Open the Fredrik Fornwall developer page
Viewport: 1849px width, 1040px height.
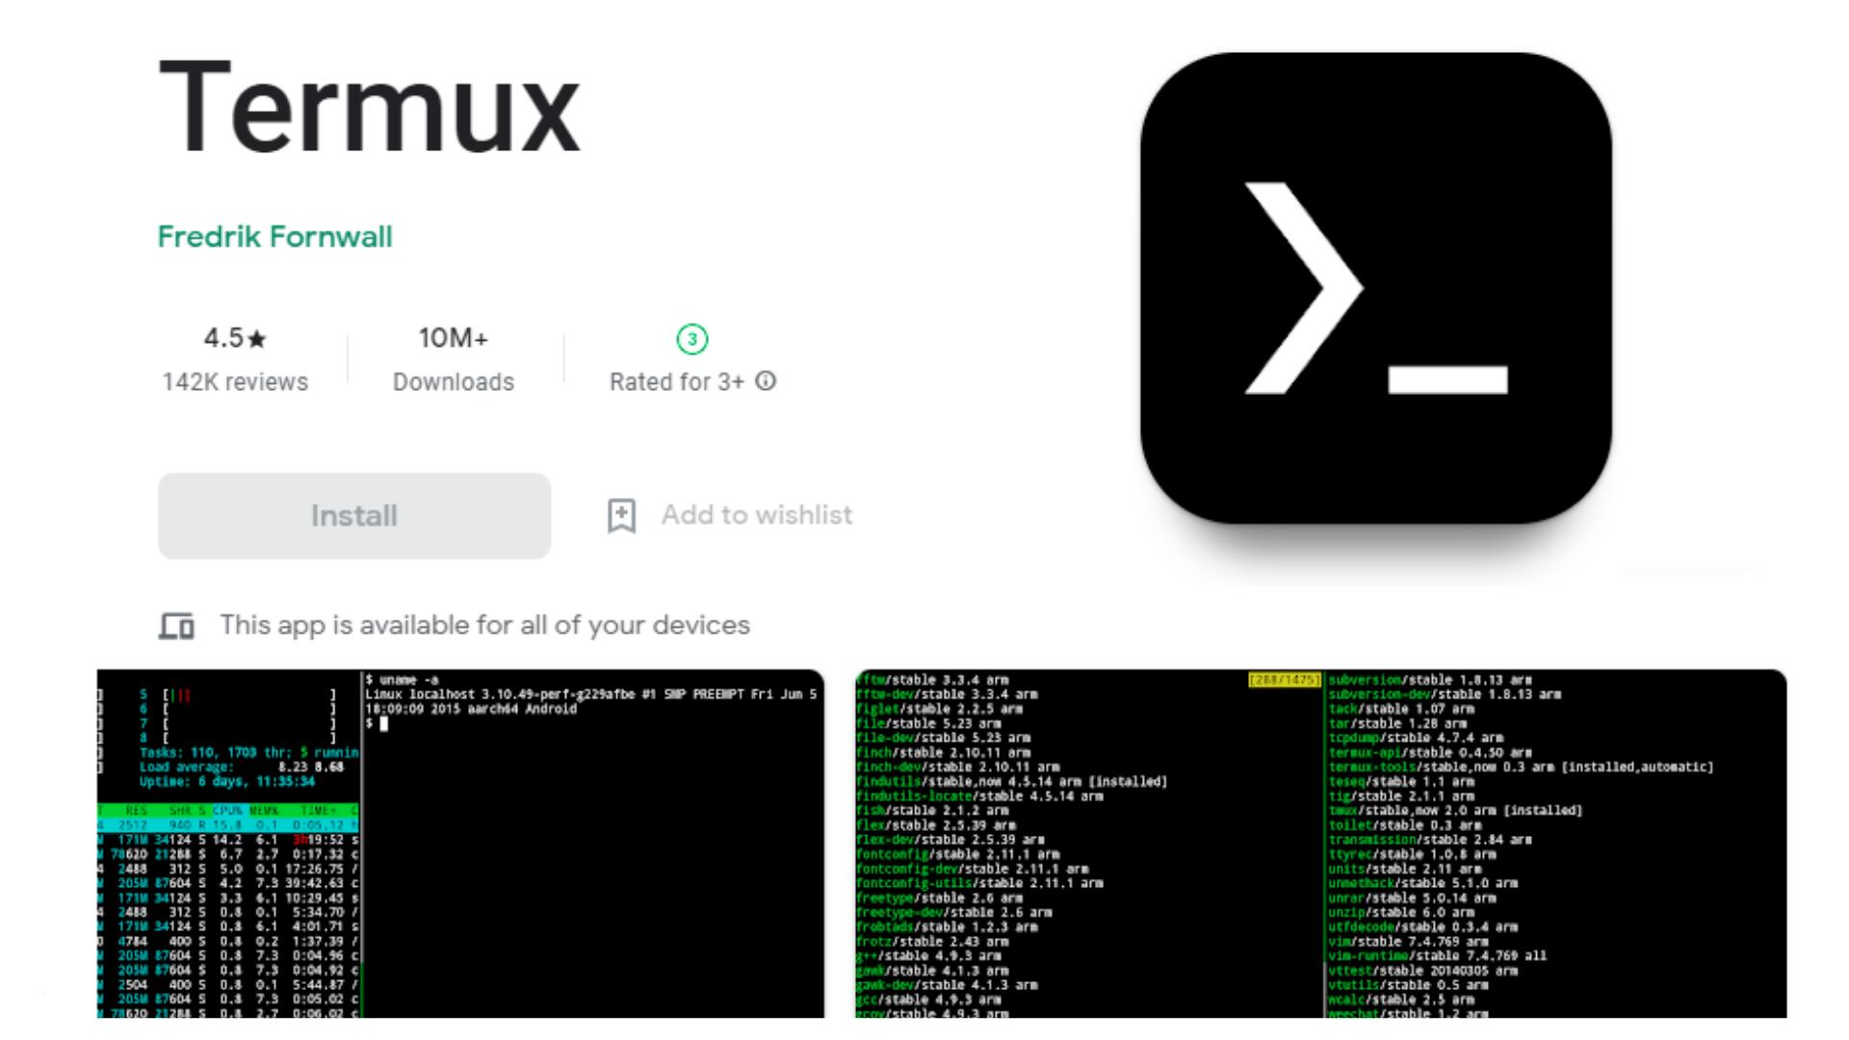[x=274, y=237]
